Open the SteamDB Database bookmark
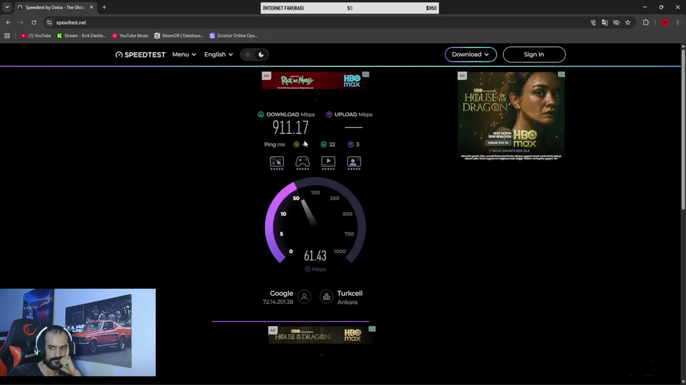686x385 pixels. click(179, 36)
